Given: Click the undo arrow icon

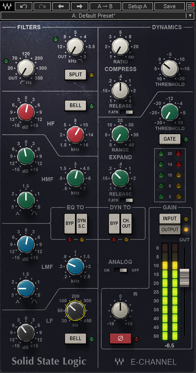Looking at the screenshot, I should coord(24,6).
